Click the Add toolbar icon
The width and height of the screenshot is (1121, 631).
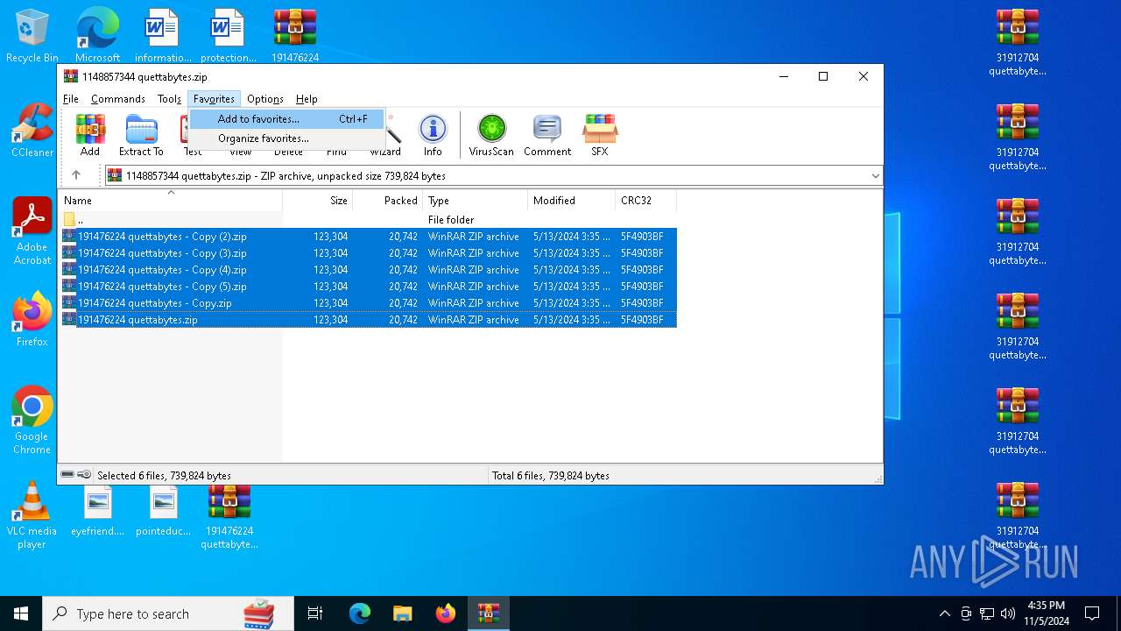(90, 135)
